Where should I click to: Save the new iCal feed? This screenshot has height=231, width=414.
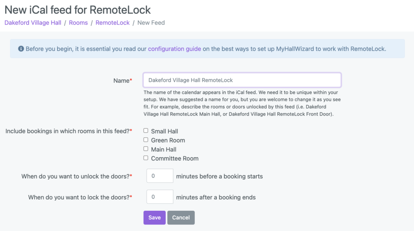coord(154,218)
